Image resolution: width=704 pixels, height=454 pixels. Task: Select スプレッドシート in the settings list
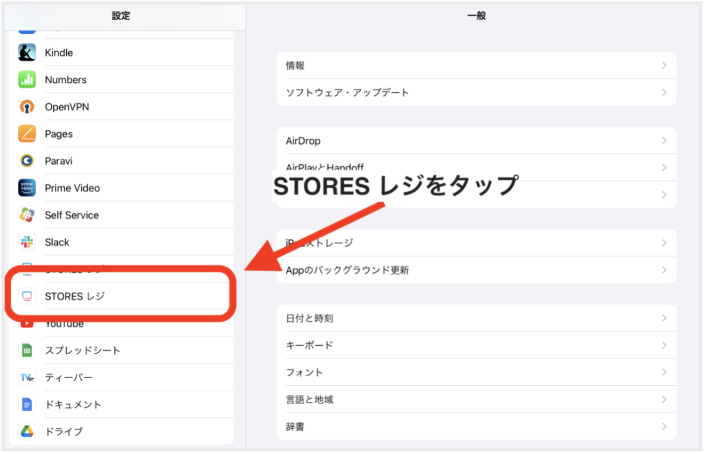click(121, 350)
